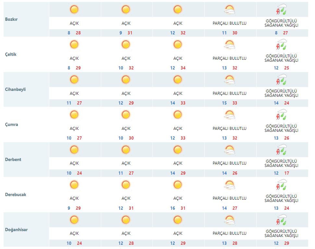Select the thunderstorm icon in Çumra row
The image size is (315, 249).
pos(281,115)
